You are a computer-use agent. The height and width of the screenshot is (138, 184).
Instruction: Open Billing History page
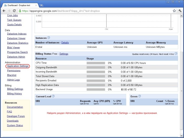[x=14, y=94]
